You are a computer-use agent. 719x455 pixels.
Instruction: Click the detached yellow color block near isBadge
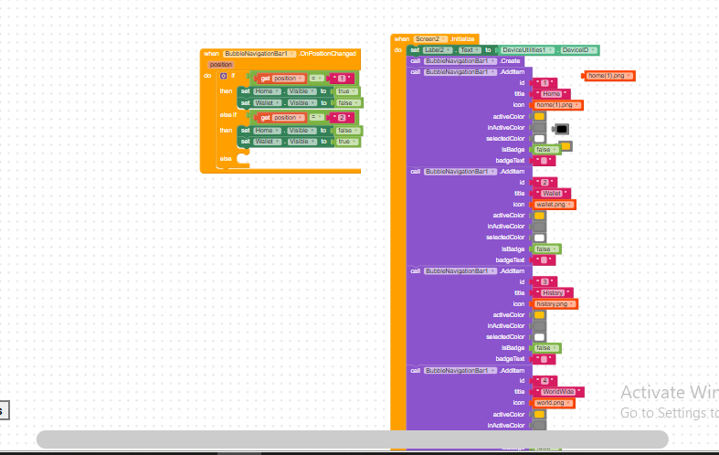(566, 146)
